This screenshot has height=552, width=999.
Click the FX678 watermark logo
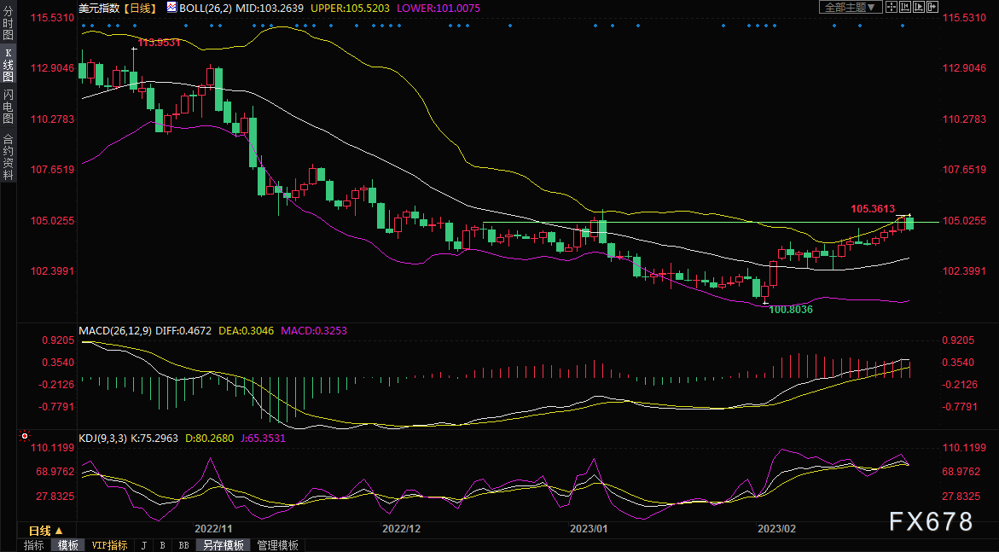931,521
